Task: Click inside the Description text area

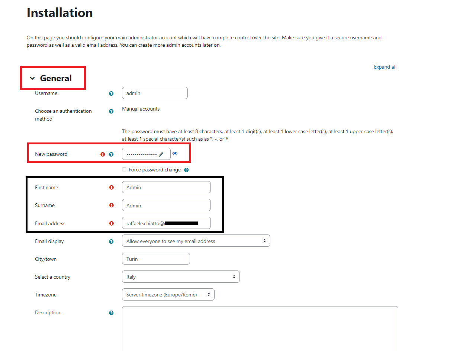Action: coord(260,328)
